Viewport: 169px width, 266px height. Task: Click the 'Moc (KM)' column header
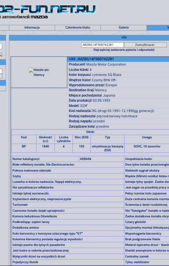click(x=82, y=139)
